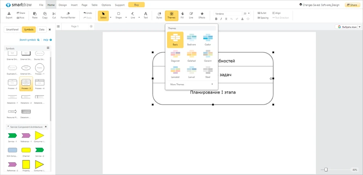Open the Support menu
Screen dimensions: 363x175
[x=120, y=5]
